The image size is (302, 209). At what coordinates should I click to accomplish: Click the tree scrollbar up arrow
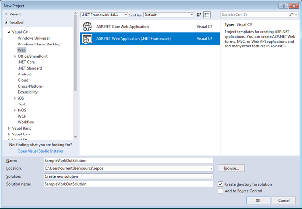point(75,13)
